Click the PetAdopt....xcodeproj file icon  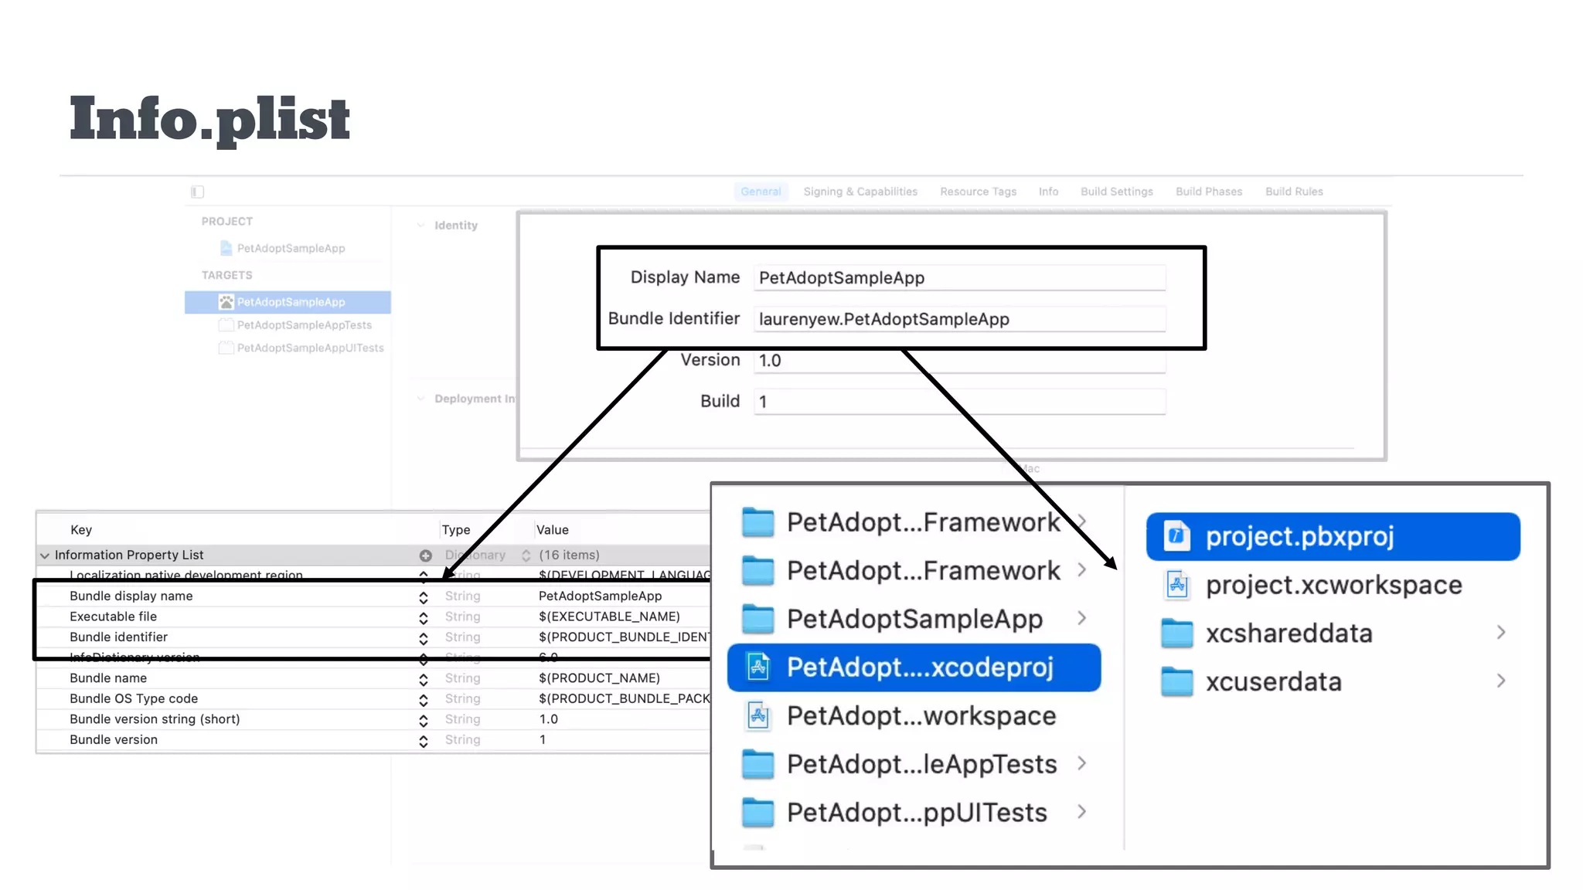click(x=757, y=667)
